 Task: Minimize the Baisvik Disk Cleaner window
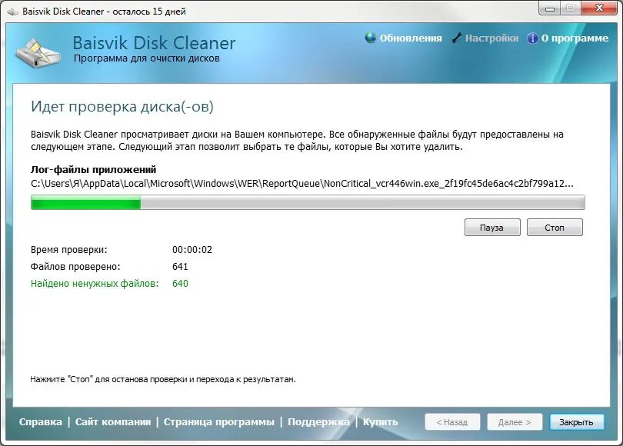[x=550, y=8]
